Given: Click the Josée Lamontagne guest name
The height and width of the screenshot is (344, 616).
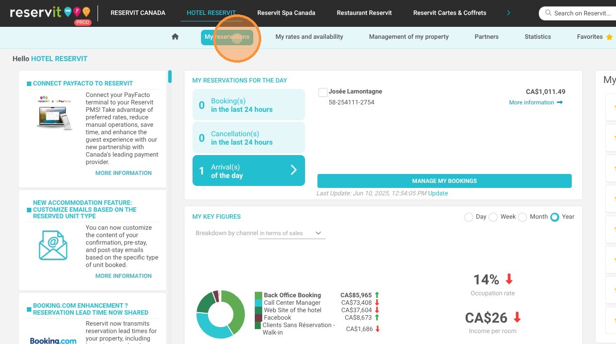Looking at the screenshot, I should [x=355, y=91].
